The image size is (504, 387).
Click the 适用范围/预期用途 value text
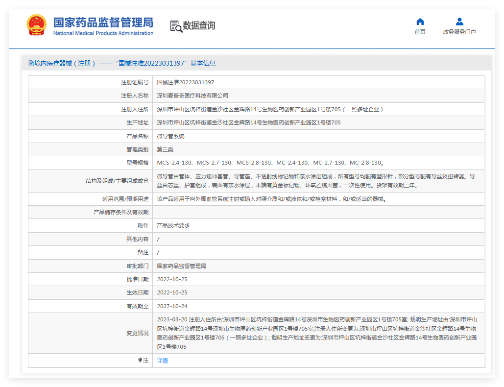click(272, 199)
